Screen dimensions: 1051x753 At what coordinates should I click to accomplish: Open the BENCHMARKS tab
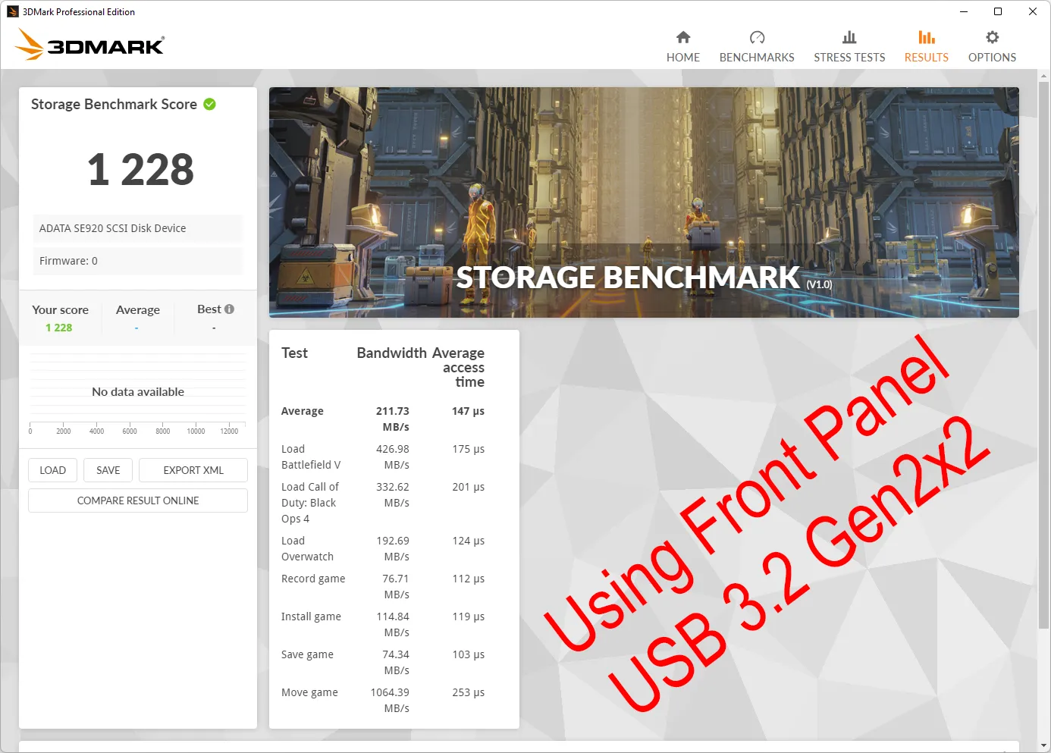pos(757,46)
